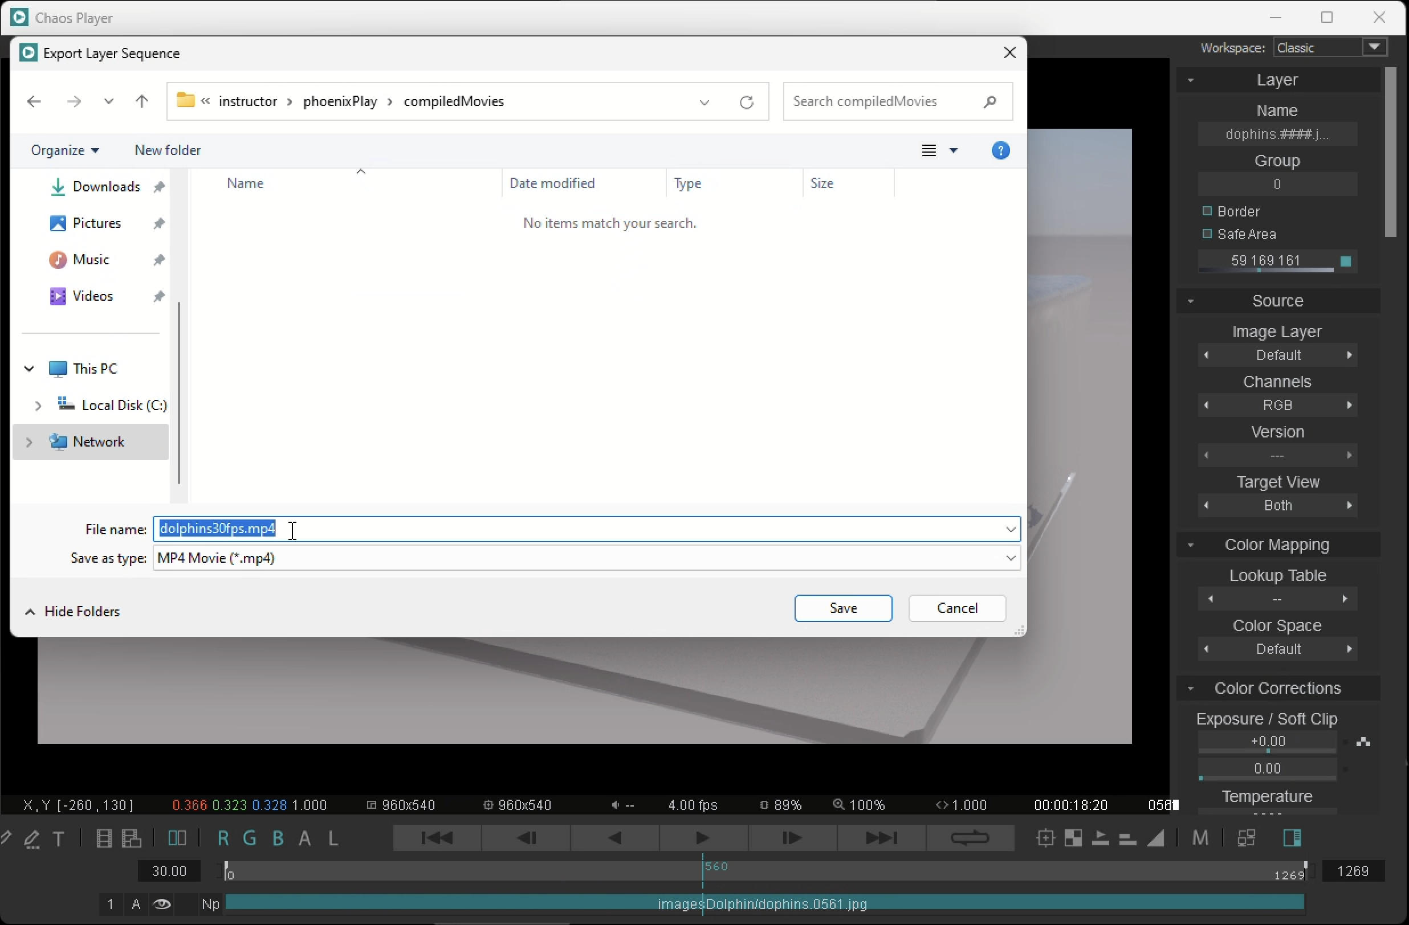The width and height of the screenshot is (1409, 925).
Task: Toggle the loop playback icon
Action: 969,838
